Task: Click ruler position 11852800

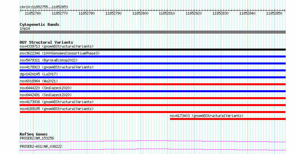Action: (140, 13)
